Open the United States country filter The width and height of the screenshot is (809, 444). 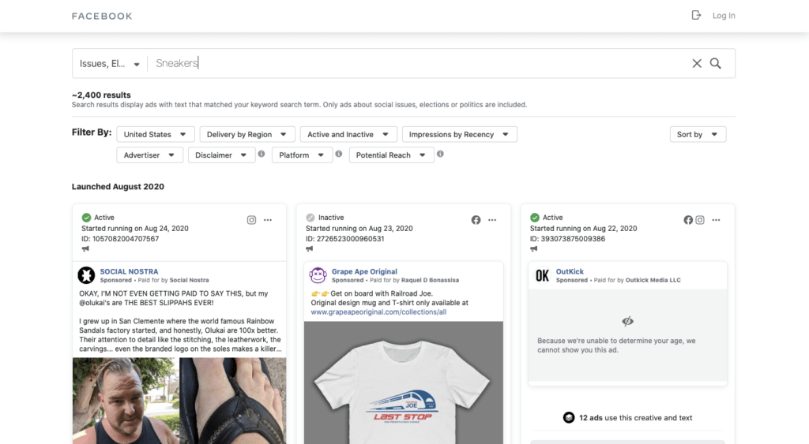click(x=156, y=134)
